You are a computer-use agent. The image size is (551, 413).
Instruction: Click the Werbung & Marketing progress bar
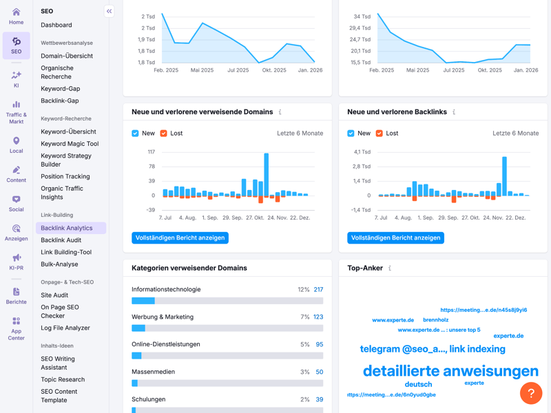227,328
